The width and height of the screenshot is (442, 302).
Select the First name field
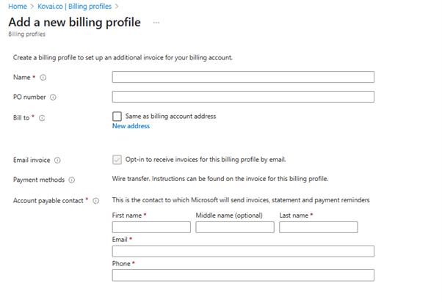[x=151, y=227]
